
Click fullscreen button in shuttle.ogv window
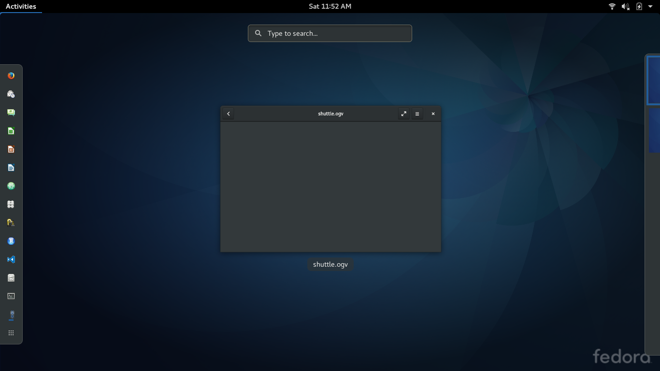pyautogui.click(x=403, y=114)
